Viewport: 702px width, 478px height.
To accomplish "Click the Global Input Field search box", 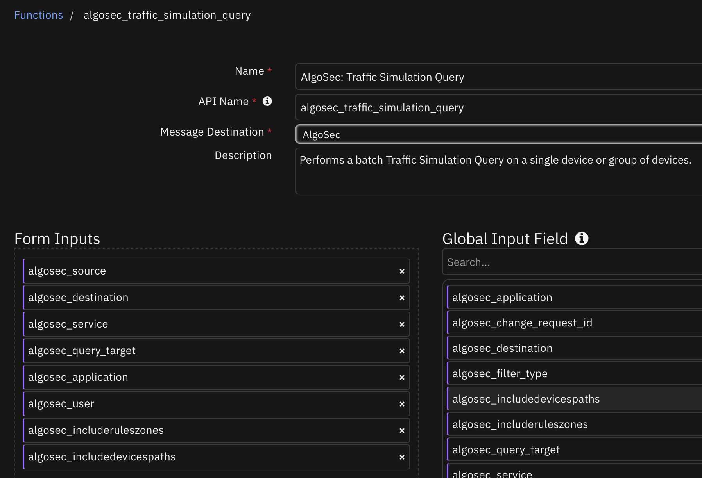I will click(572, 262).
